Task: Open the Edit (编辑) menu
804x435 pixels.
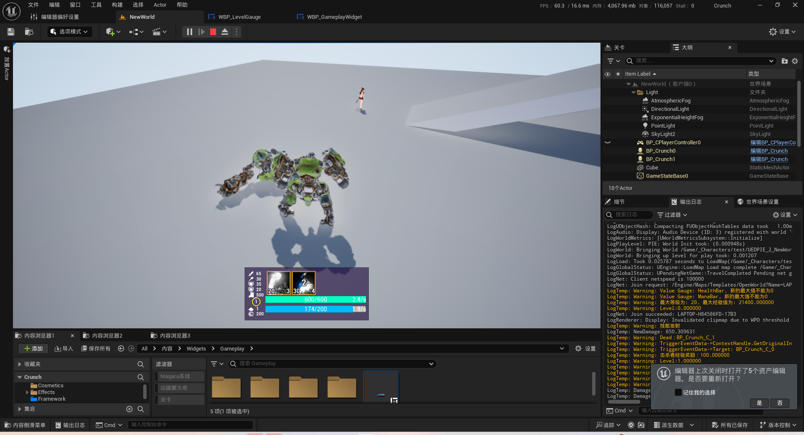Action: point(54,5)
